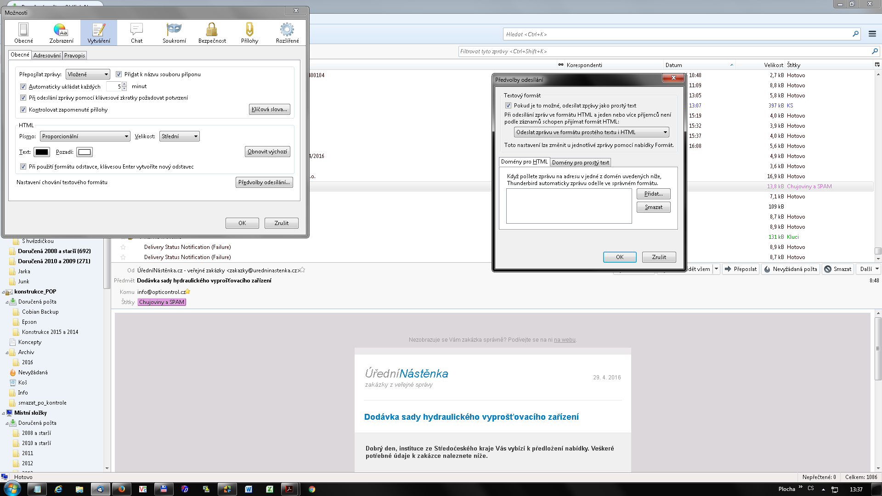Launch Excel from the taskbar

point(270,489)
